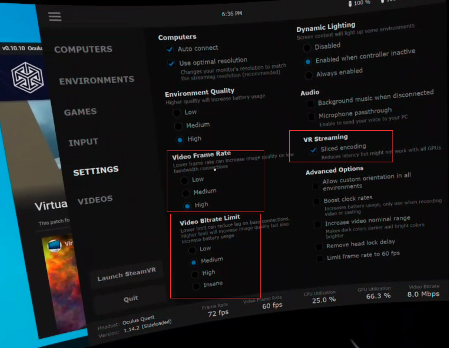The width and height of the screenshot is (449, 348).
Task: Switch to the ENVIRONMENTS tab
Action: click(97, 80)
